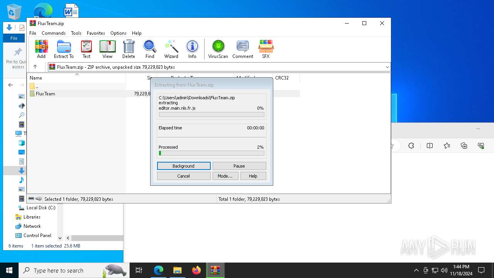Open the File menu in WinRAR
Image resolution: width=494 pixels, height=278 pixels.
click(x=33, y=33)
